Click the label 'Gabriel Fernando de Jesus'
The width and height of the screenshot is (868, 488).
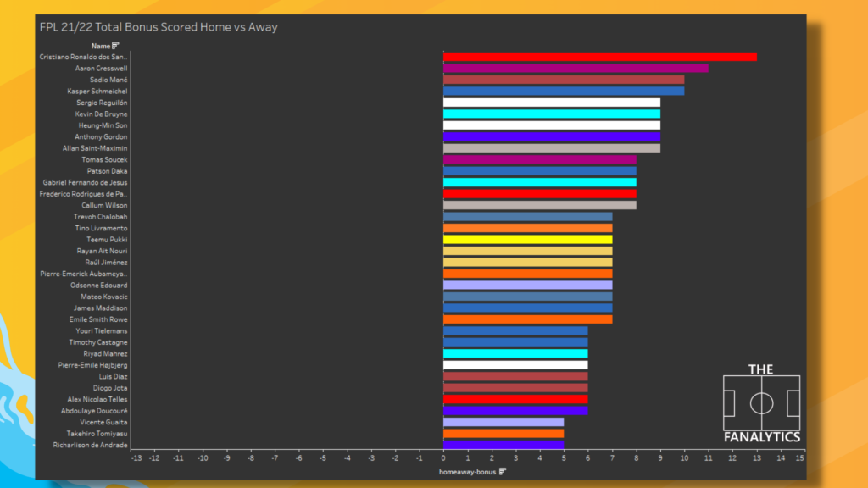click(x=86, y=183)
